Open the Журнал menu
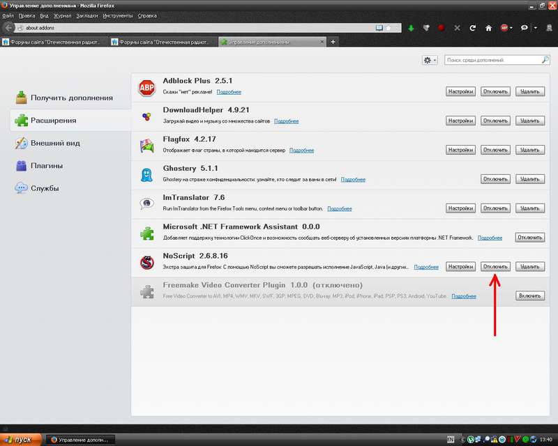 (x=62, y=15)
